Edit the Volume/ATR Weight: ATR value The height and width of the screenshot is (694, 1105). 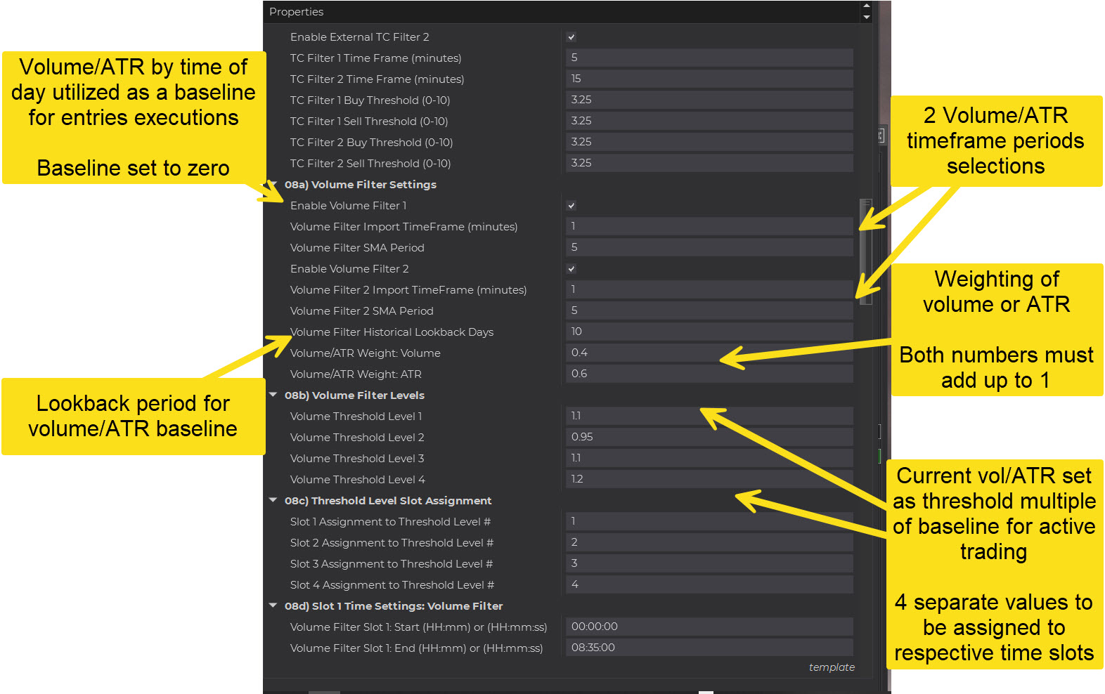pos(709,374)
